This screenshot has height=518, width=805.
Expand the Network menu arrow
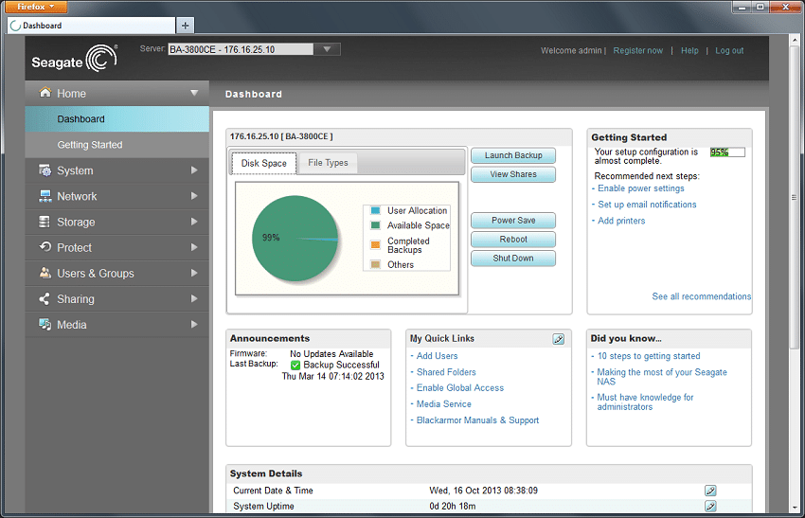point(194,196)
